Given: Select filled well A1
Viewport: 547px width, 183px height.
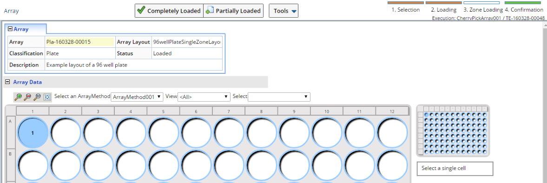Looking at the screenshot, I should point(33,132).
